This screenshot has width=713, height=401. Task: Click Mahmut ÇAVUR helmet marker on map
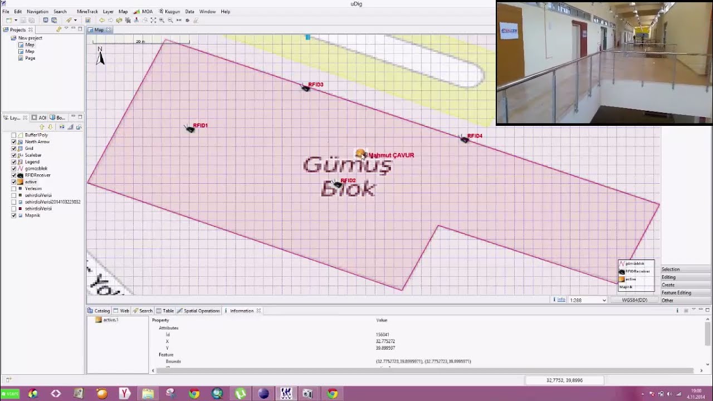361,154
